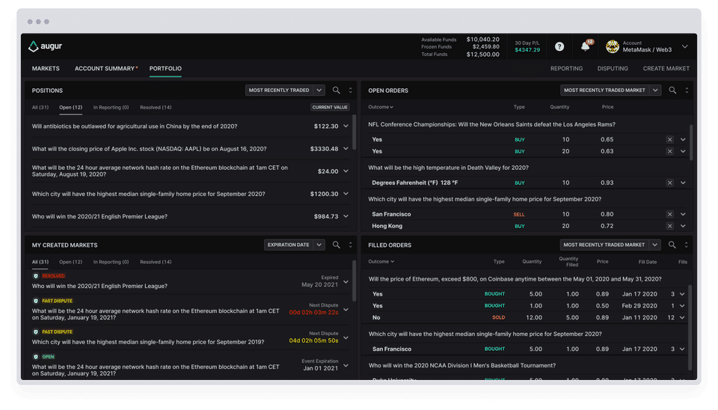Image resolution: width=718 pixels, height=410 pixels.
Task: Click the shield icon on the first FAST DISPUTE market
Action: coord(36,301)
